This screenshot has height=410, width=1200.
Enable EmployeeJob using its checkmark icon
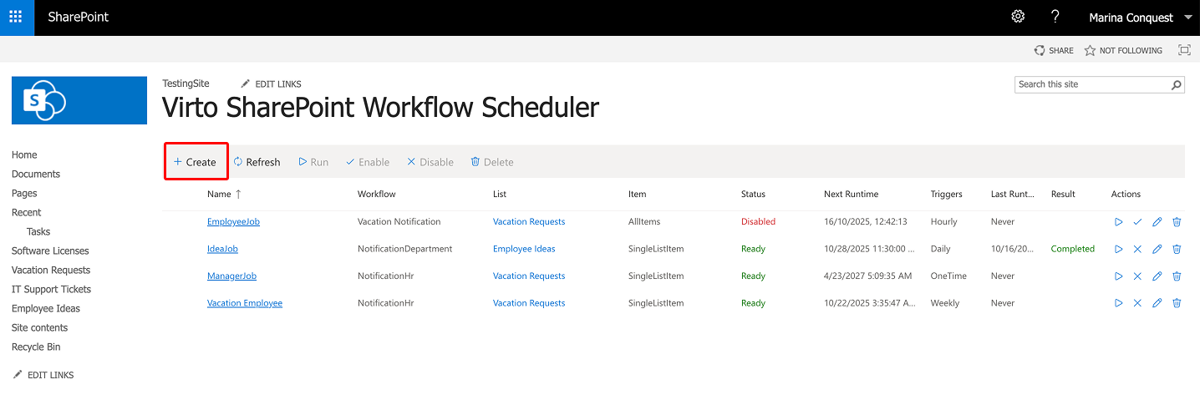pos(1137,222)
